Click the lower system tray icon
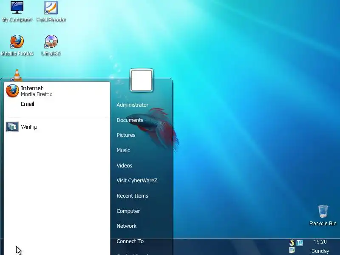The height and width of the screenshot is (255, 340). coord(292,250)
